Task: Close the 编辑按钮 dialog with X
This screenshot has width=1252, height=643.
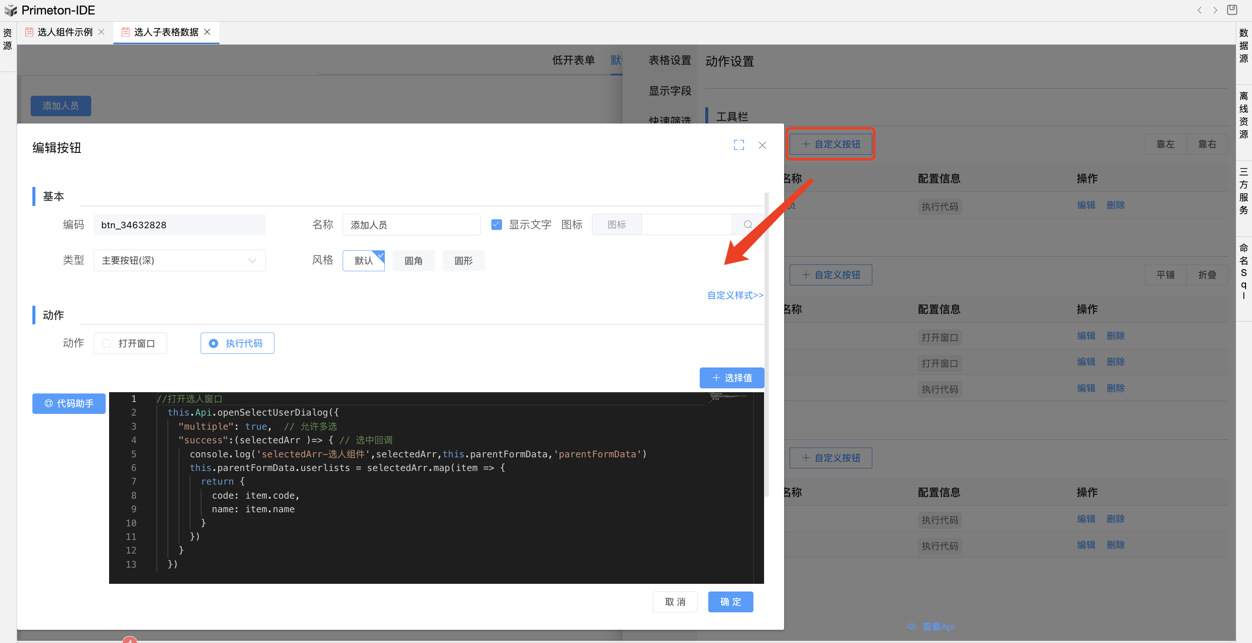Action: point(762,145)
